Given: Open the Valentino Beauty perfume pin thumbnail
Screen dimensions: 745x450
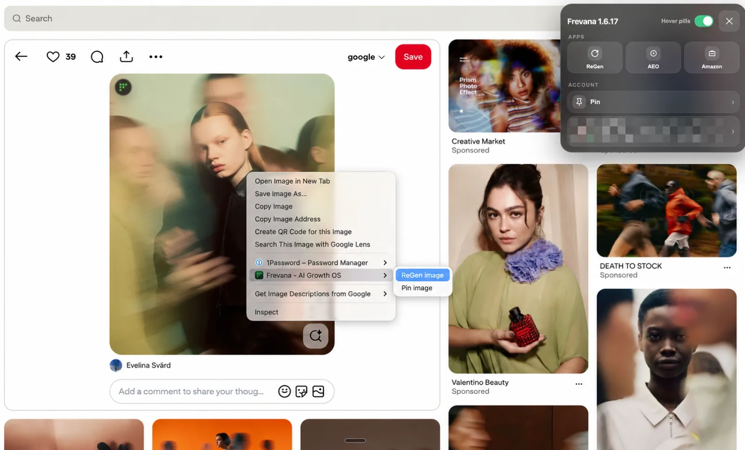Looking at the screenshot, I should pos(518,269).
